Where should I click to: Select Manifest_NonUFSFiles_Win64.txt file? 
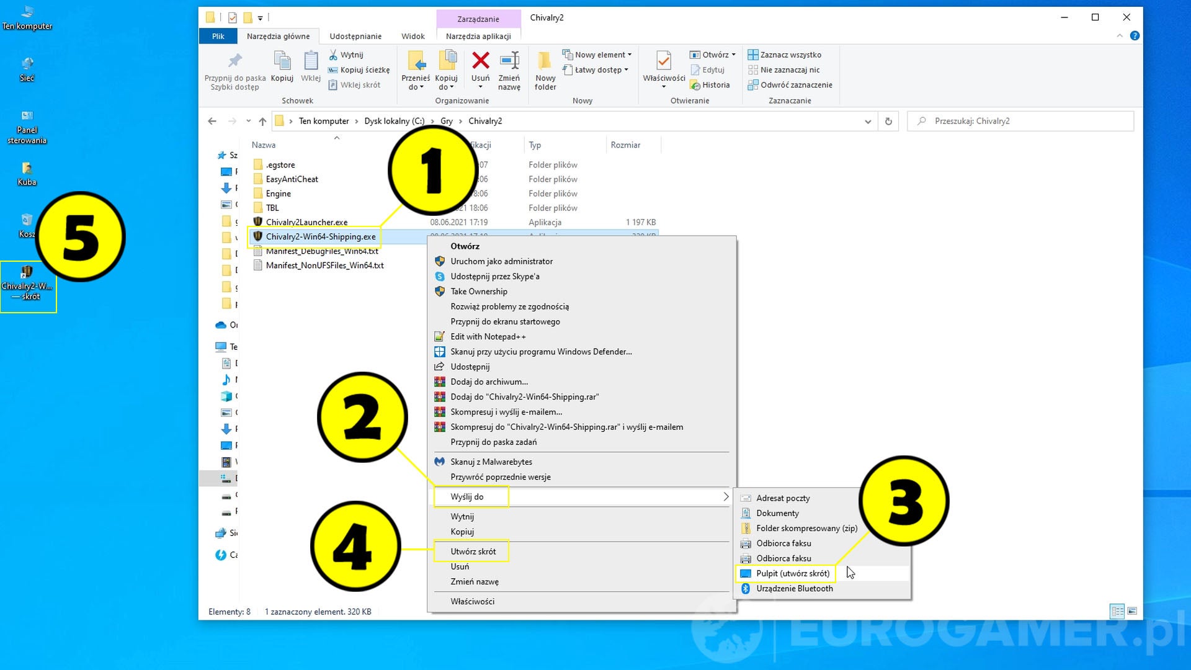click(324, 265)
